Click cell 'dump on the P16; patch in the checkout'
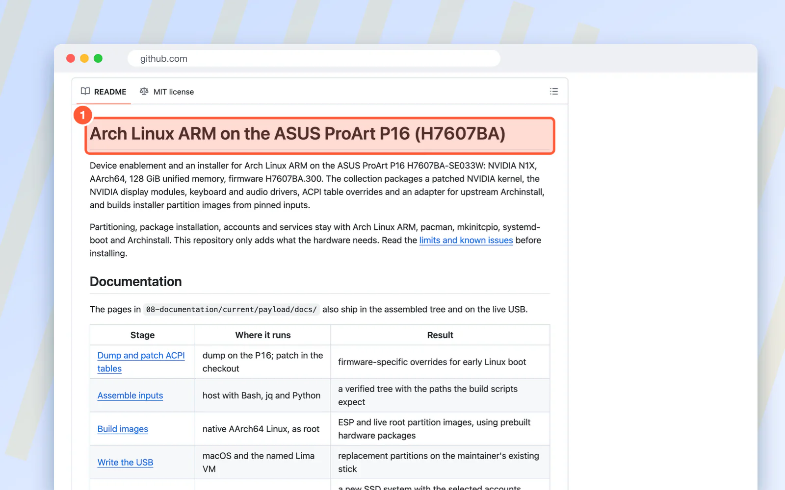The height and width of the screenshot is (490, 785). coord(263,362)
